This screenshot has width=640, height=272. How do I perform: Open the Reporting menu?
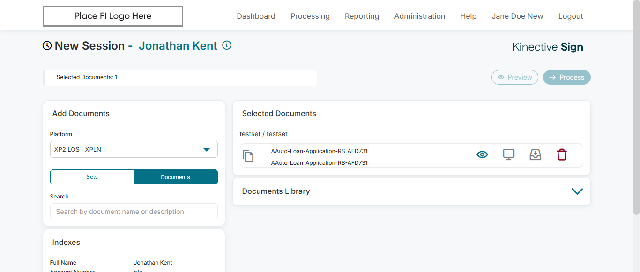(362, 16)
